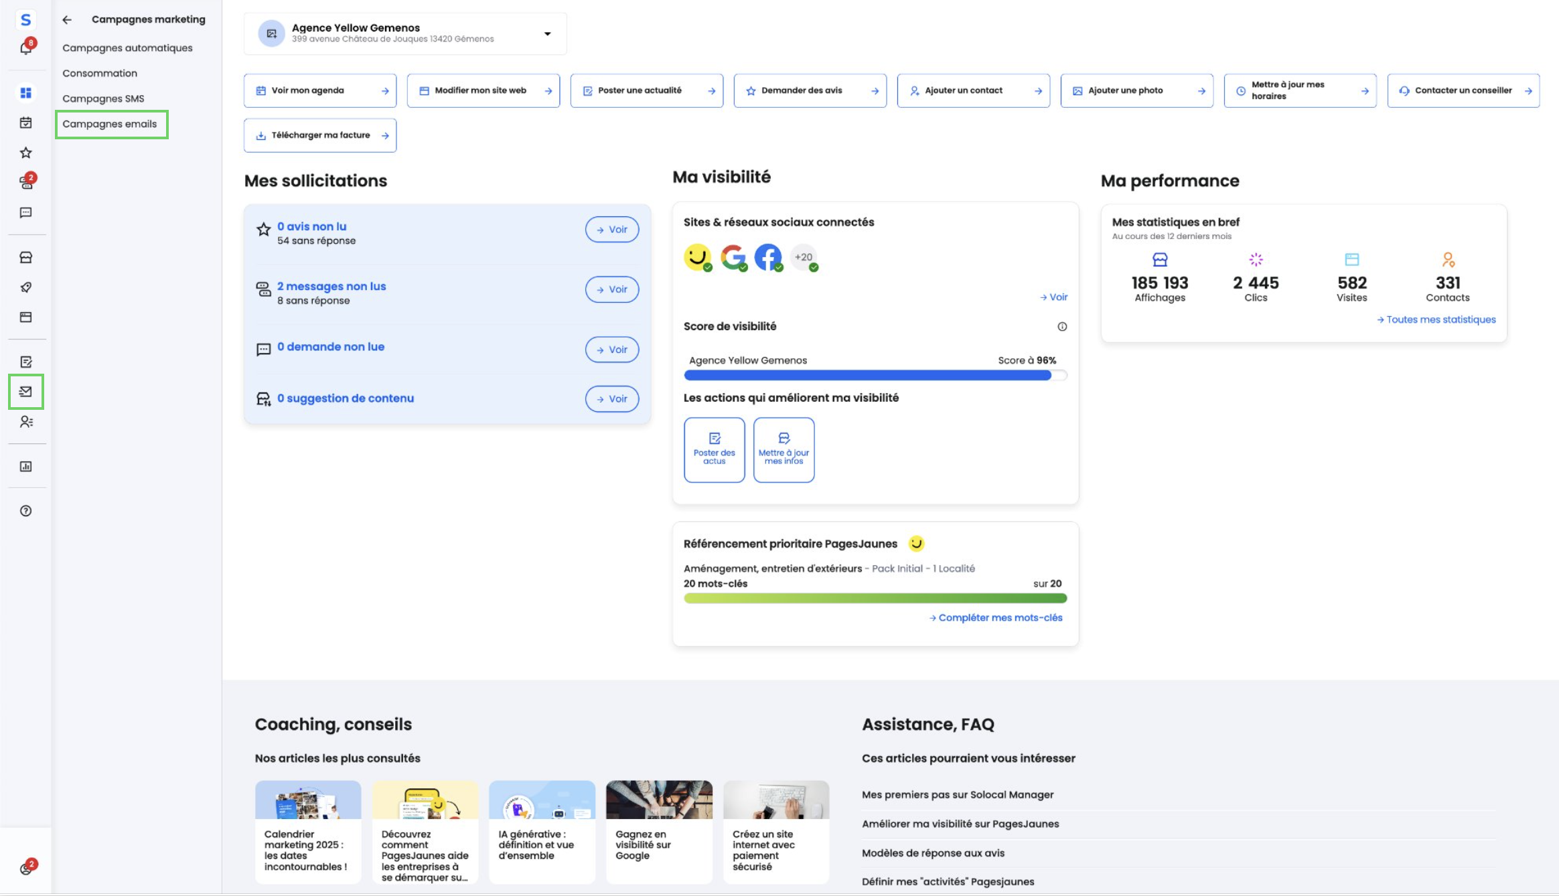Open Consommation menu item
1559x896 pixels.
click(x=100, y=73)
